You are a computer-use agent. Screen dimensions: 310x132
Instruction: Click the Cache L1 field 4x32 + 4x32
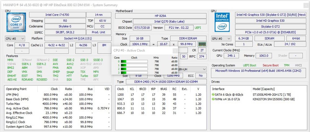tap(56, 45)
